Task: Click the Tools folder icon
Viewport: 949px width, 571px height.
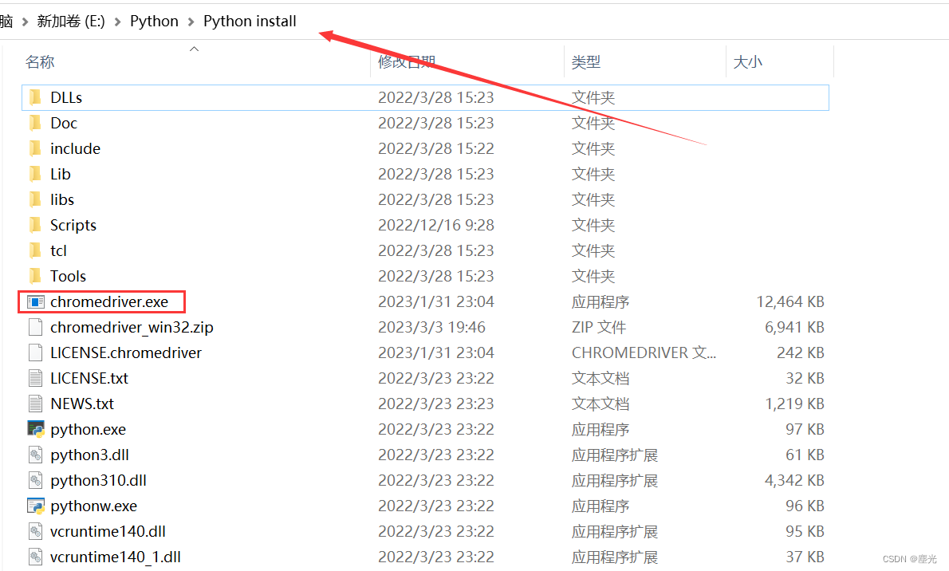Action: click(35, 275)
